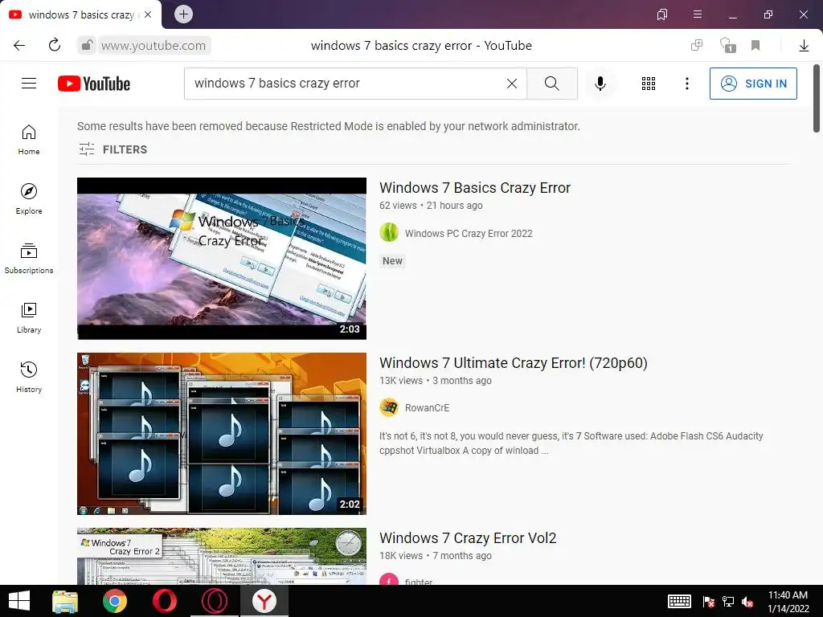
Task: Clear the search box with X icon
Action: tap(512, 84)
